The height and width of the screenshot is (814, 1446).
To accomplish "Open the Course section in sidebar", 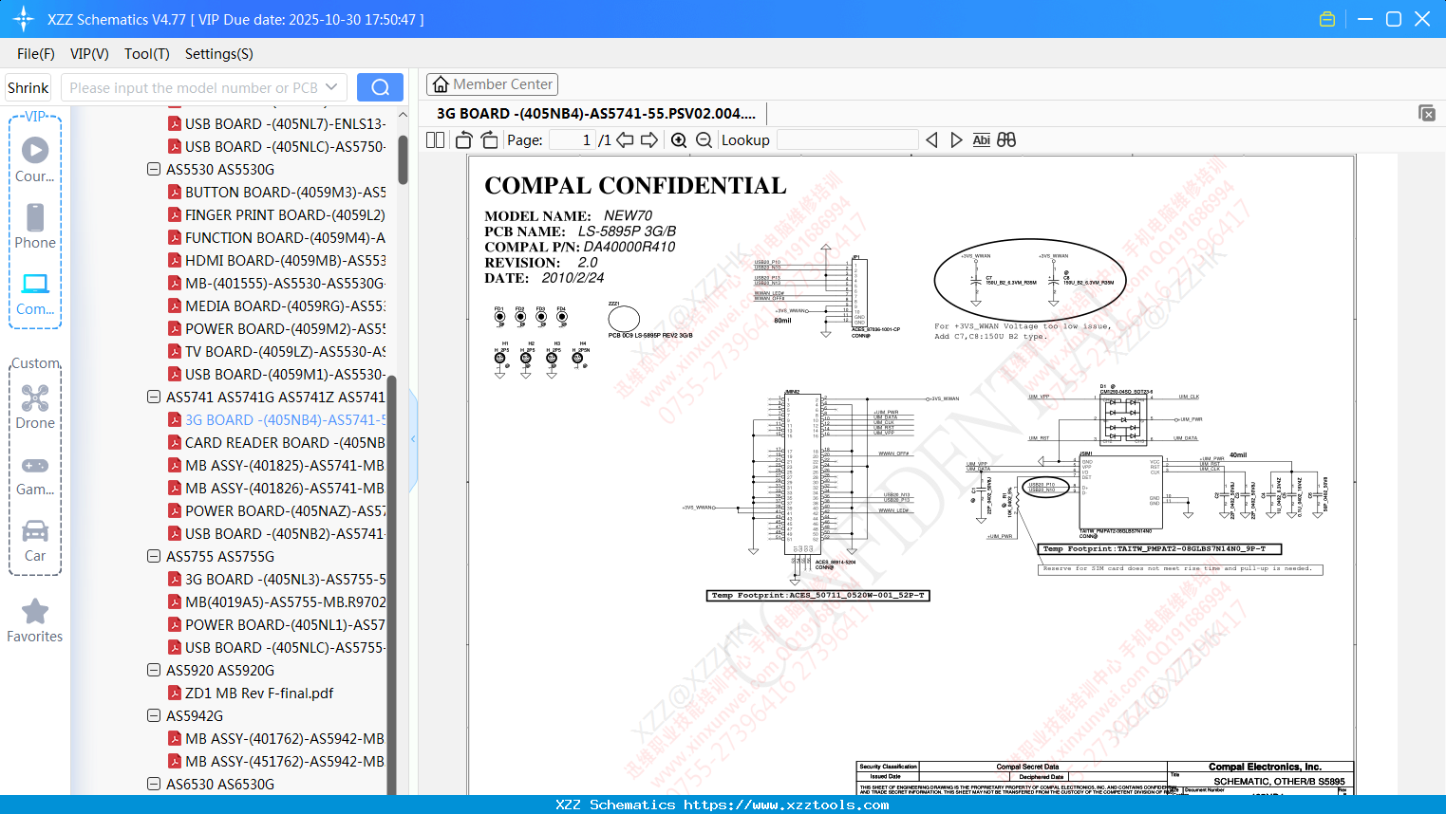I will coord(35,159).
